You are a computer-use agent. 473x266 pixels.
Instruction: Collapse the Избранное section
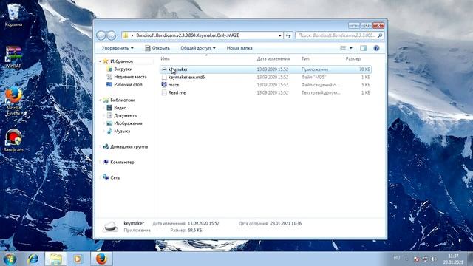[x=101, y=61]
